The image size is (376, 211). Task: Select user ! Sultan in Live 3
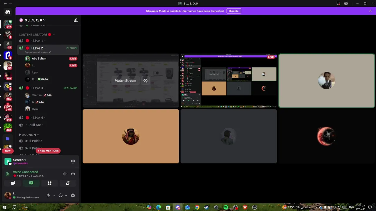point(51,95)
